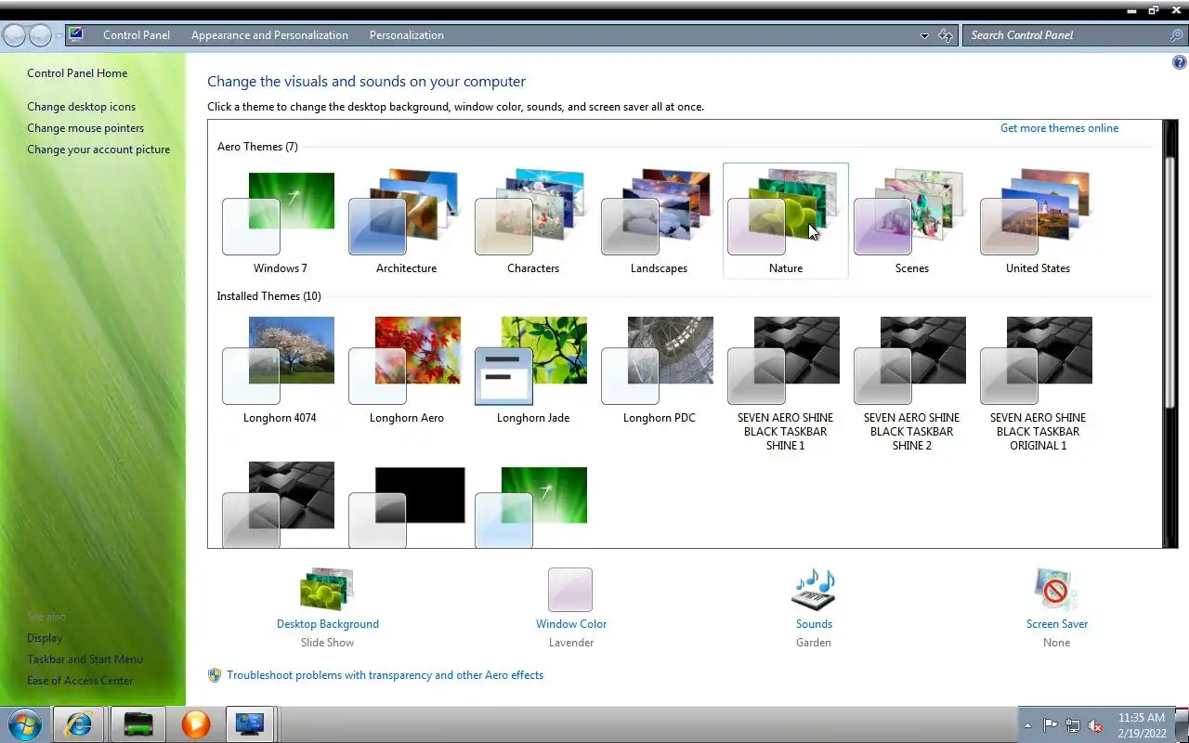Image resolution: width=1189 pixels, height=743 pixels.
Task: Click the search magnifier icon
Action: click(x=1176, y=35)
